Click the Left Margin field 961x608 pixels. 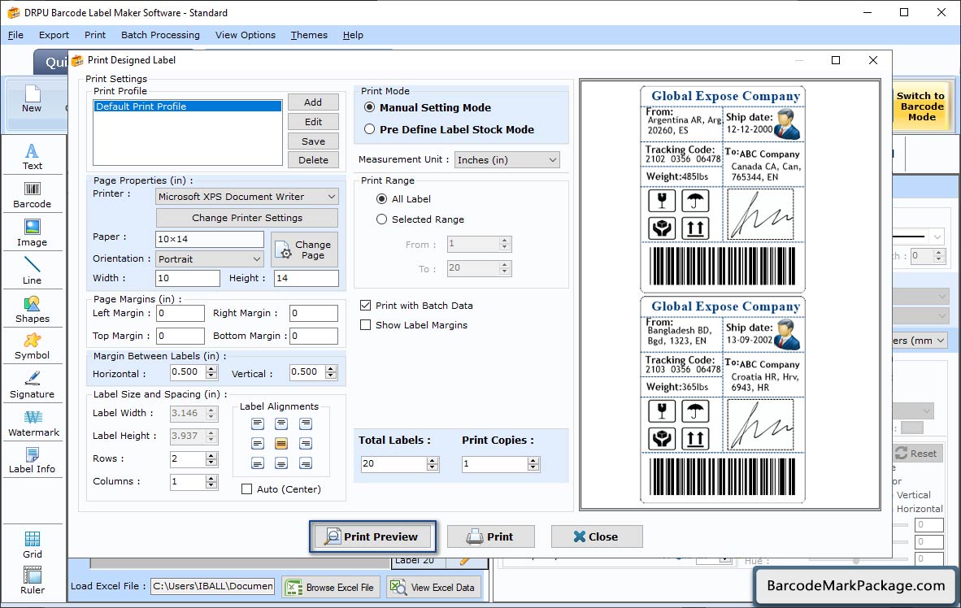click(x=180, y=313)
